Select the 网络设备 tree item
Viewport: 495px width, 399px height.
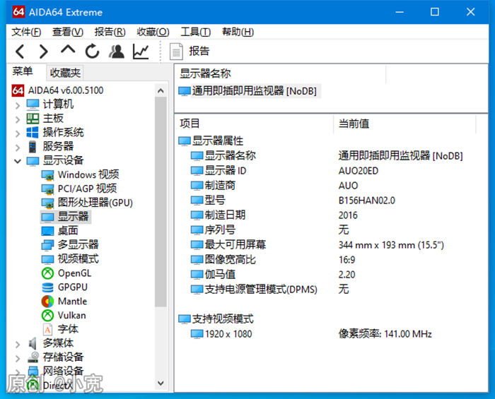click(x=63, y=371)
